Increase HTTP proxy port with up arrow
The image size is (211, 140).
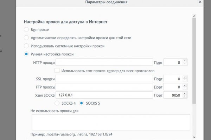(185, 61)
